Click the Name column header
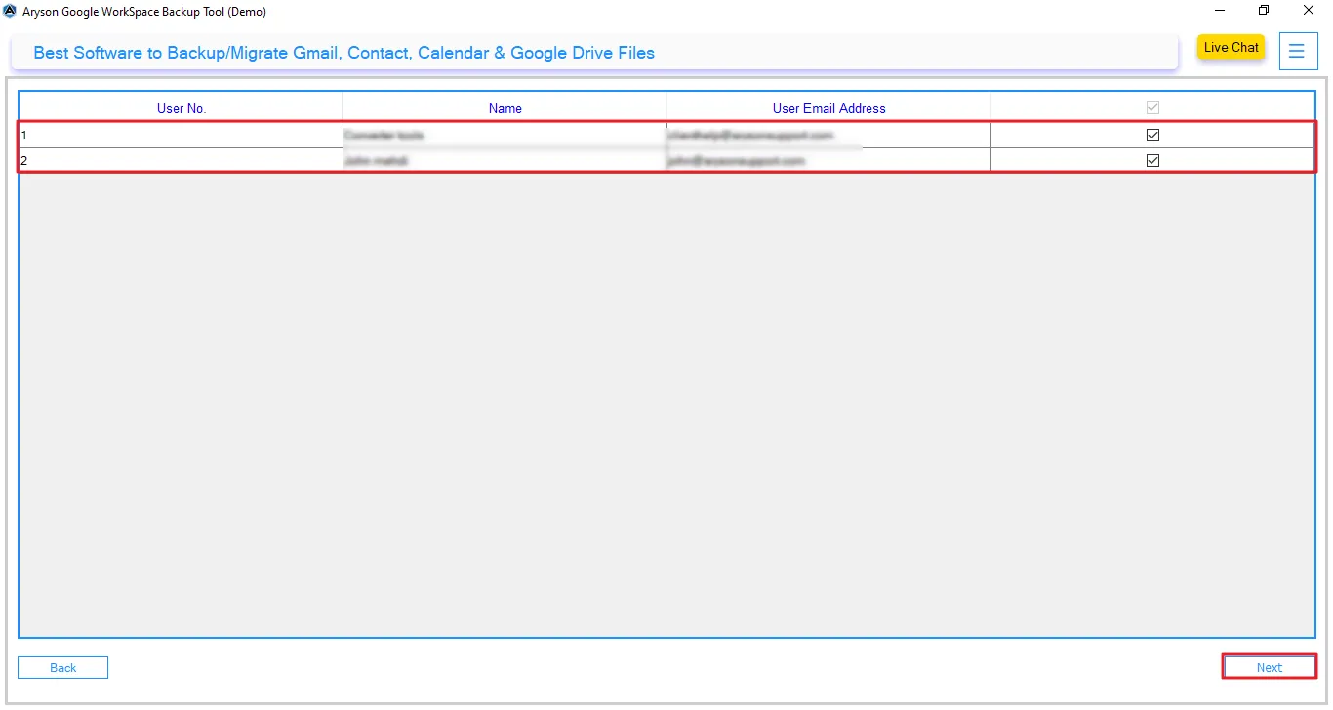This screenshot has width=1333, height=710. (x=504, y=108)
